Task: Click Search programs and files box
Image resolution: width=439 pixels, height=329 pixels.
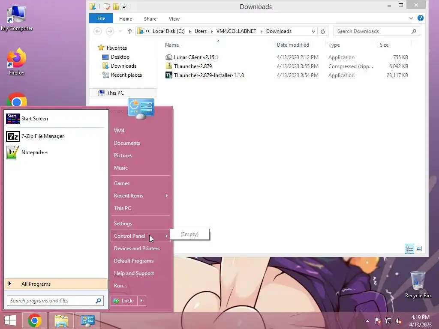Action: point(55,301)
